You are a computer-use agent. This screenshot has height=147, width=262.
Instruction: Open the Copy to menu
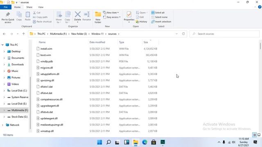(x=68, y=18)
